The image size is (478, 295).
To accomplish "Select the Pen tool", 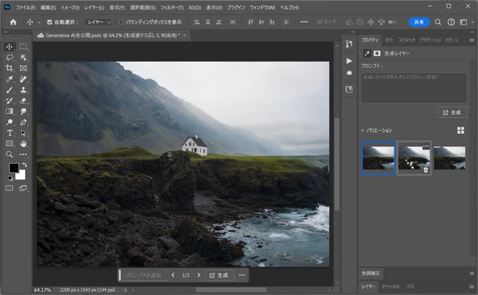I will [x=23, y=122].
